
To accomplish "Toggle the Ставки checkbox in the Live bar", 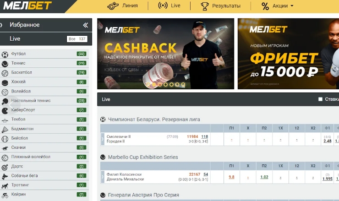I will (x=320, y=99).
